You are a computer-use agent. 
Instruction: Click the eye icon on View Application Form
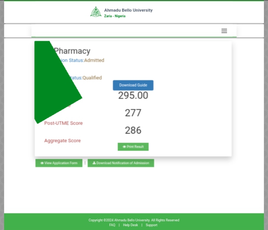pyautogui.click(x=42, y=163)
